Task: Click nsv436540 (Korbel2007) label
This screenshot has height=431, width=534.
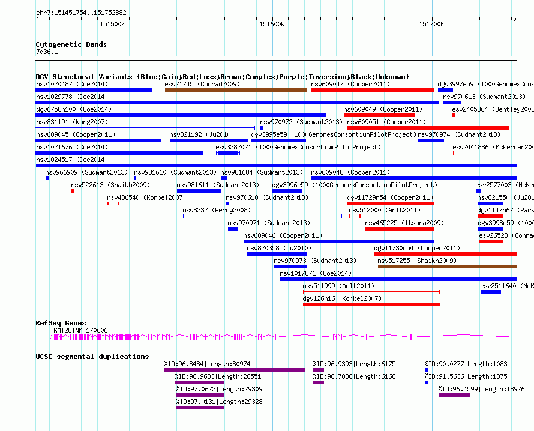Action: pos(146,197)
